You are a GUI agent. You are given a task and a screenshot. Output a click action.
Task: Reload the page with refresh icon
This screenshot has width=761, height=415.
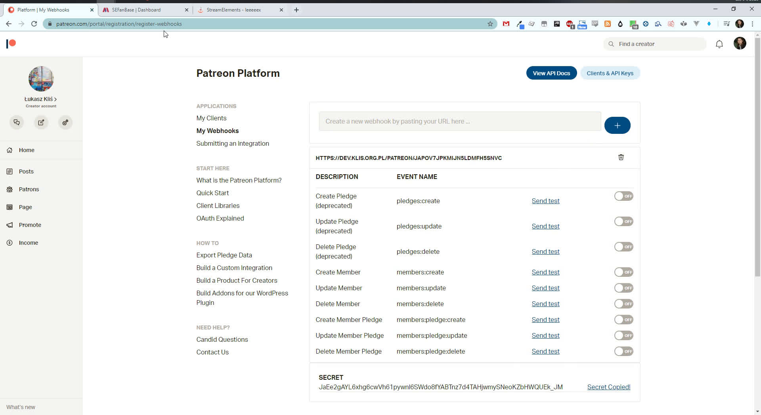34,24
